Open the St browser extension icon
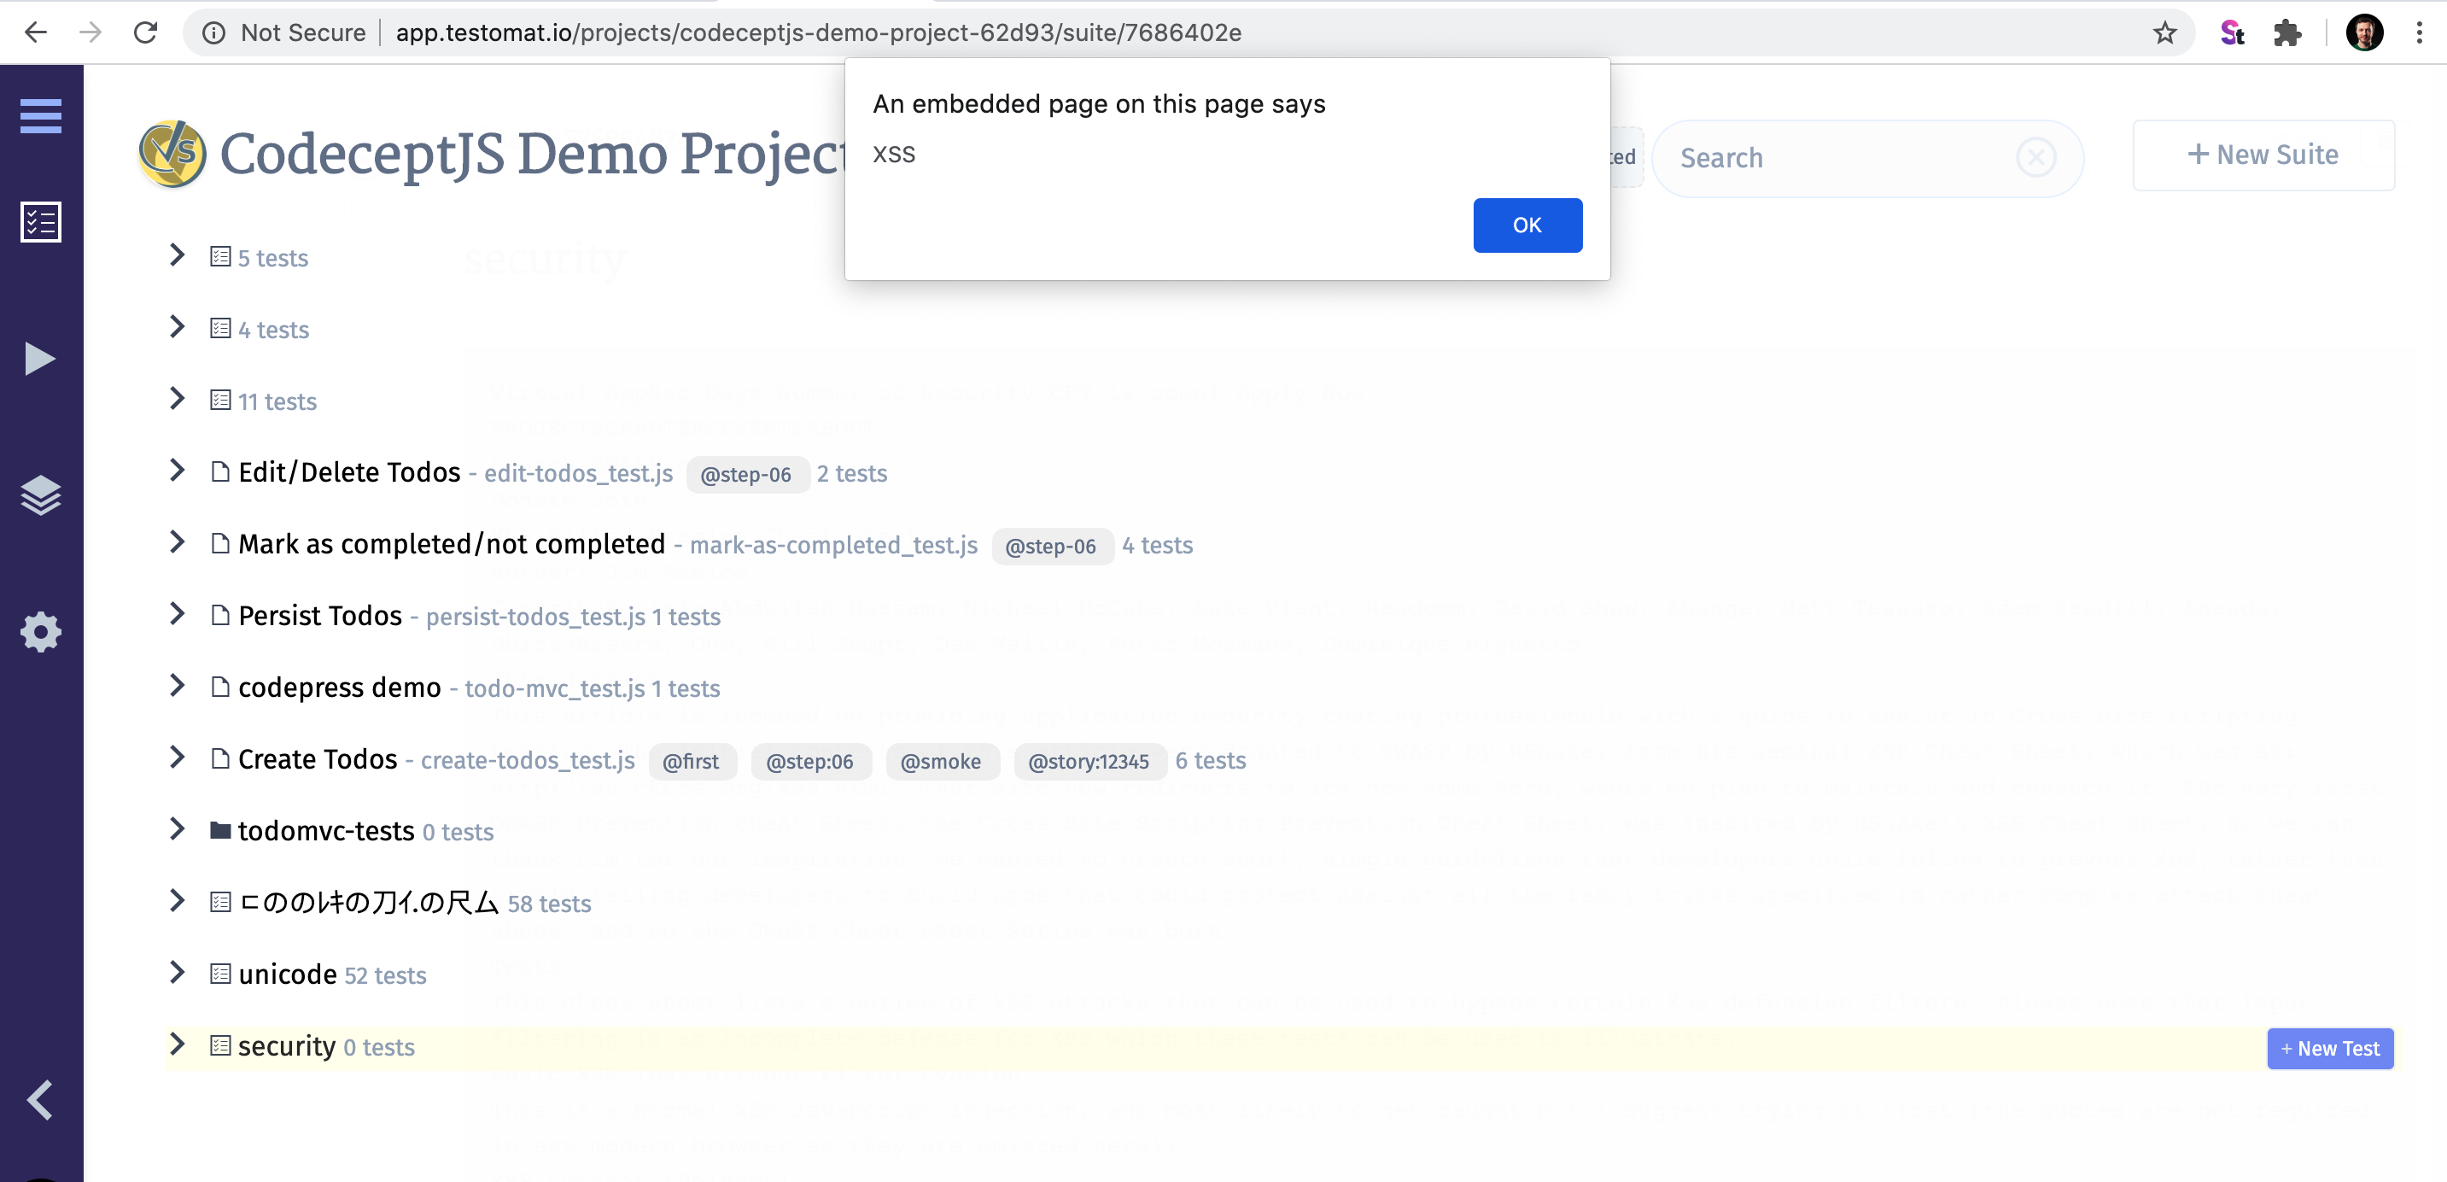The width and height of the screenshot is (2447, 1182). coord(2231,32)
